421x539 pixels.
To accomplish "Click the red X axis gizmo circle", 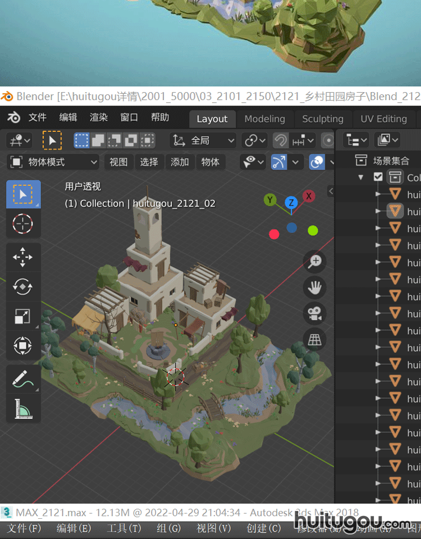I will point(309,196).
